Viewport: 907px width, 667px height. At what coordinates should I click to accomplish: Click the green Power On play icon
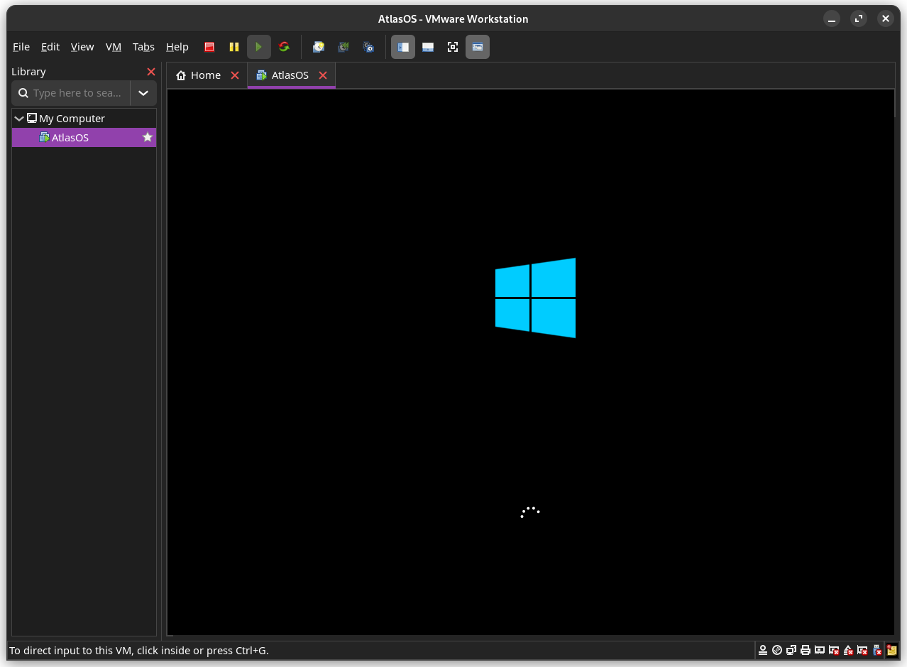[259, 47]
